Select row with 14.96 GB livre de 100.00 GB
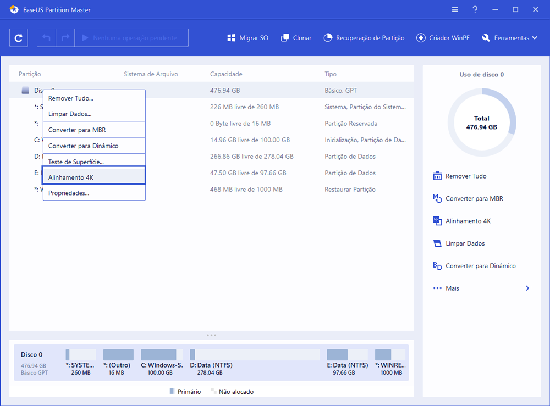Screen dimensions: 550x406 (x=212, y=140)
